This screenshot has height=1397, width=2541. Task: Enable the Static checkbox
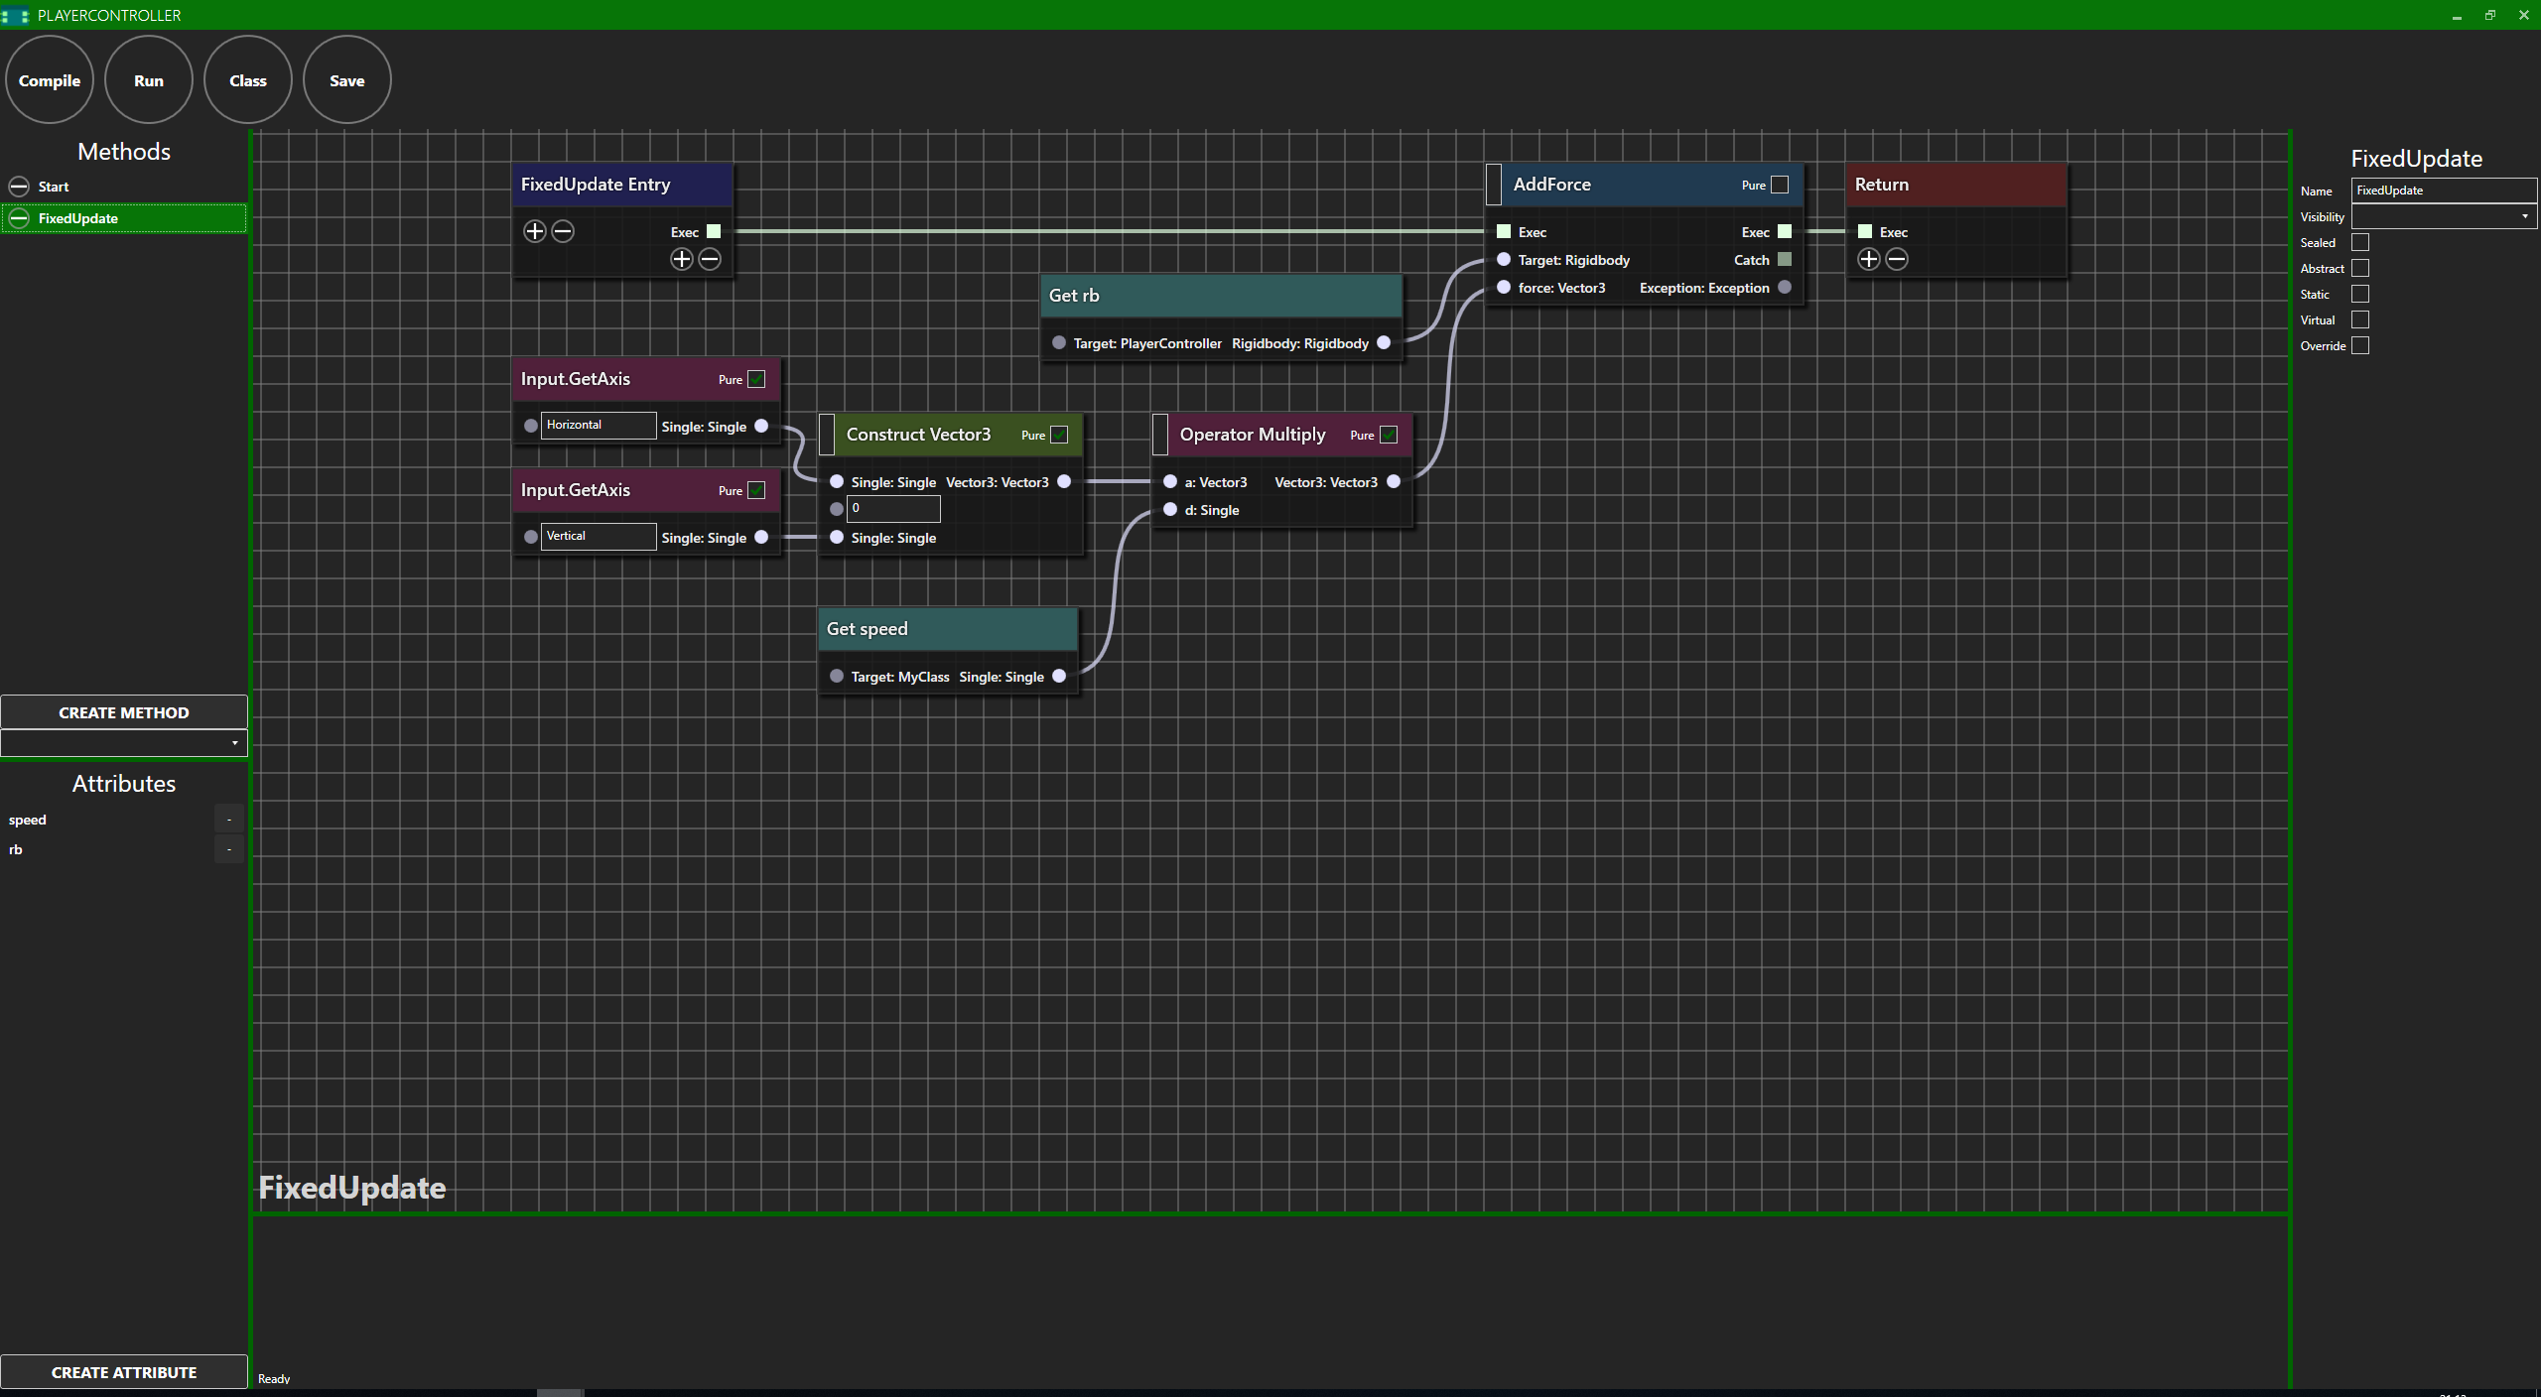coord(2360,294)
